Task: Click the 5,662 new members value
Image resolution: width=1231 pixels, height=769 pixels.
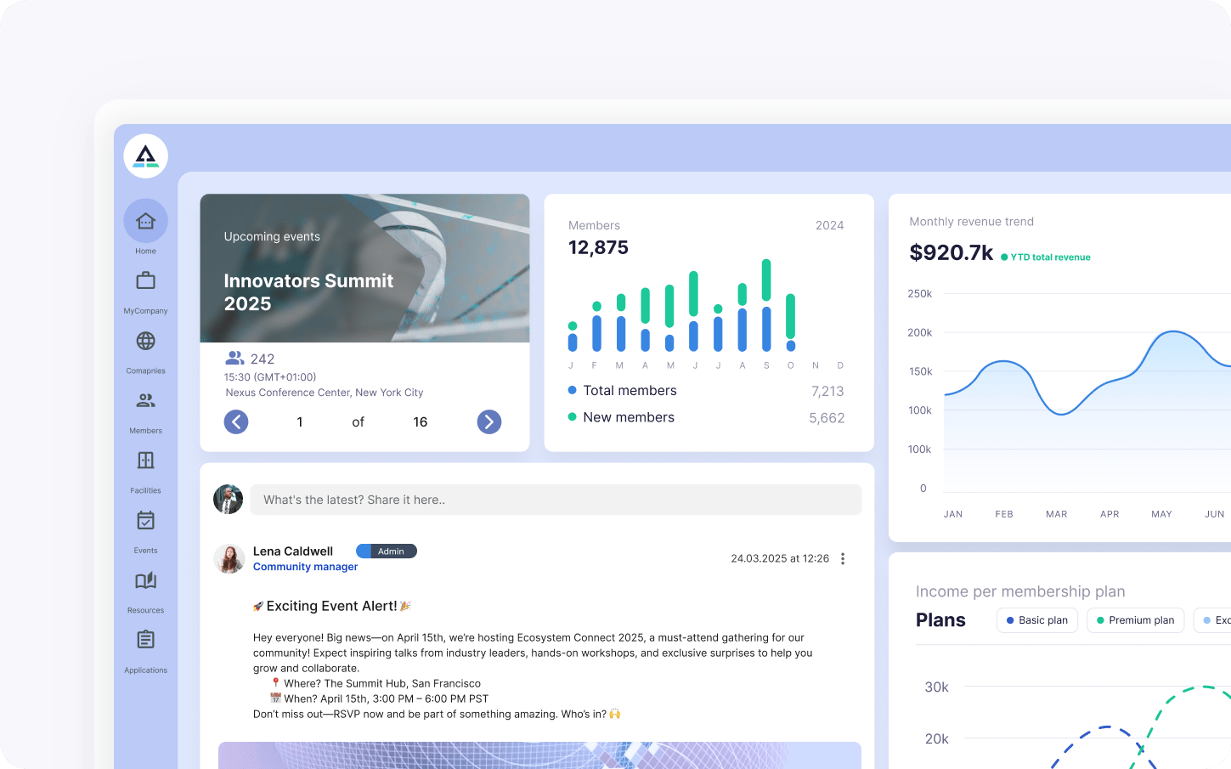Action: pos(827,418)
